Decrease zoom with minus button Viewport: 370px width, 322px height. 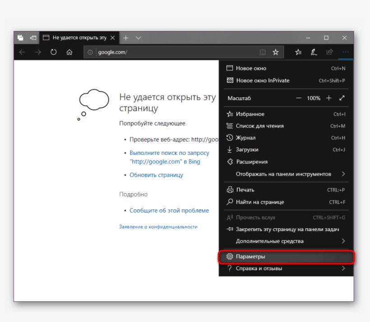point(299,98)
